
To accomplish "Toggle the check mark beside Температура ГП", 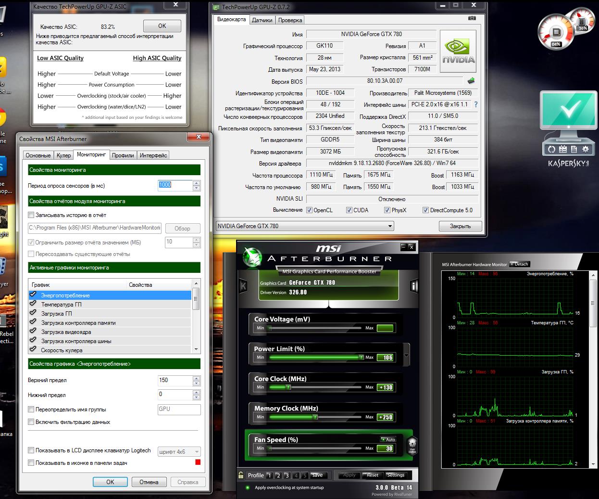I will (x=33, y=304).
